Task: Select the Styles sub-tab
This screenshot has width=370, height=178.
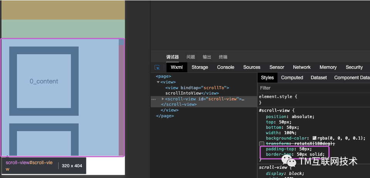Action: coord(267,78)
